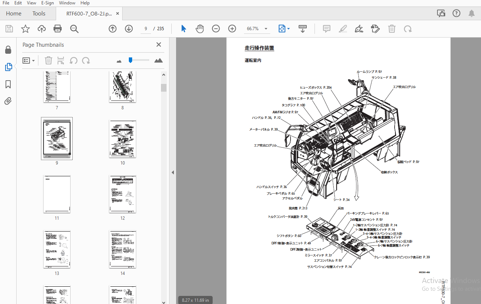Image resolution: width=481 pixels, height=304 pixels.
Task: Select page 8 thumbnail
Action: [x=123, y=87]
